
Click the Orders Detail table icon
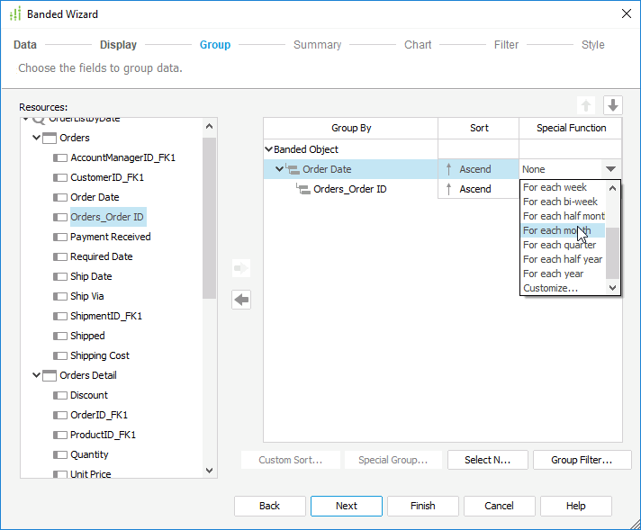pos(50,375)
